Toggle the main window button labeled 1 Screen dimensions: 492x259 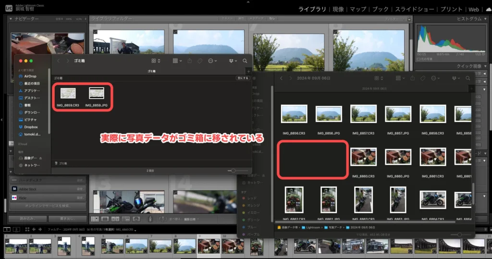(6, 230)
